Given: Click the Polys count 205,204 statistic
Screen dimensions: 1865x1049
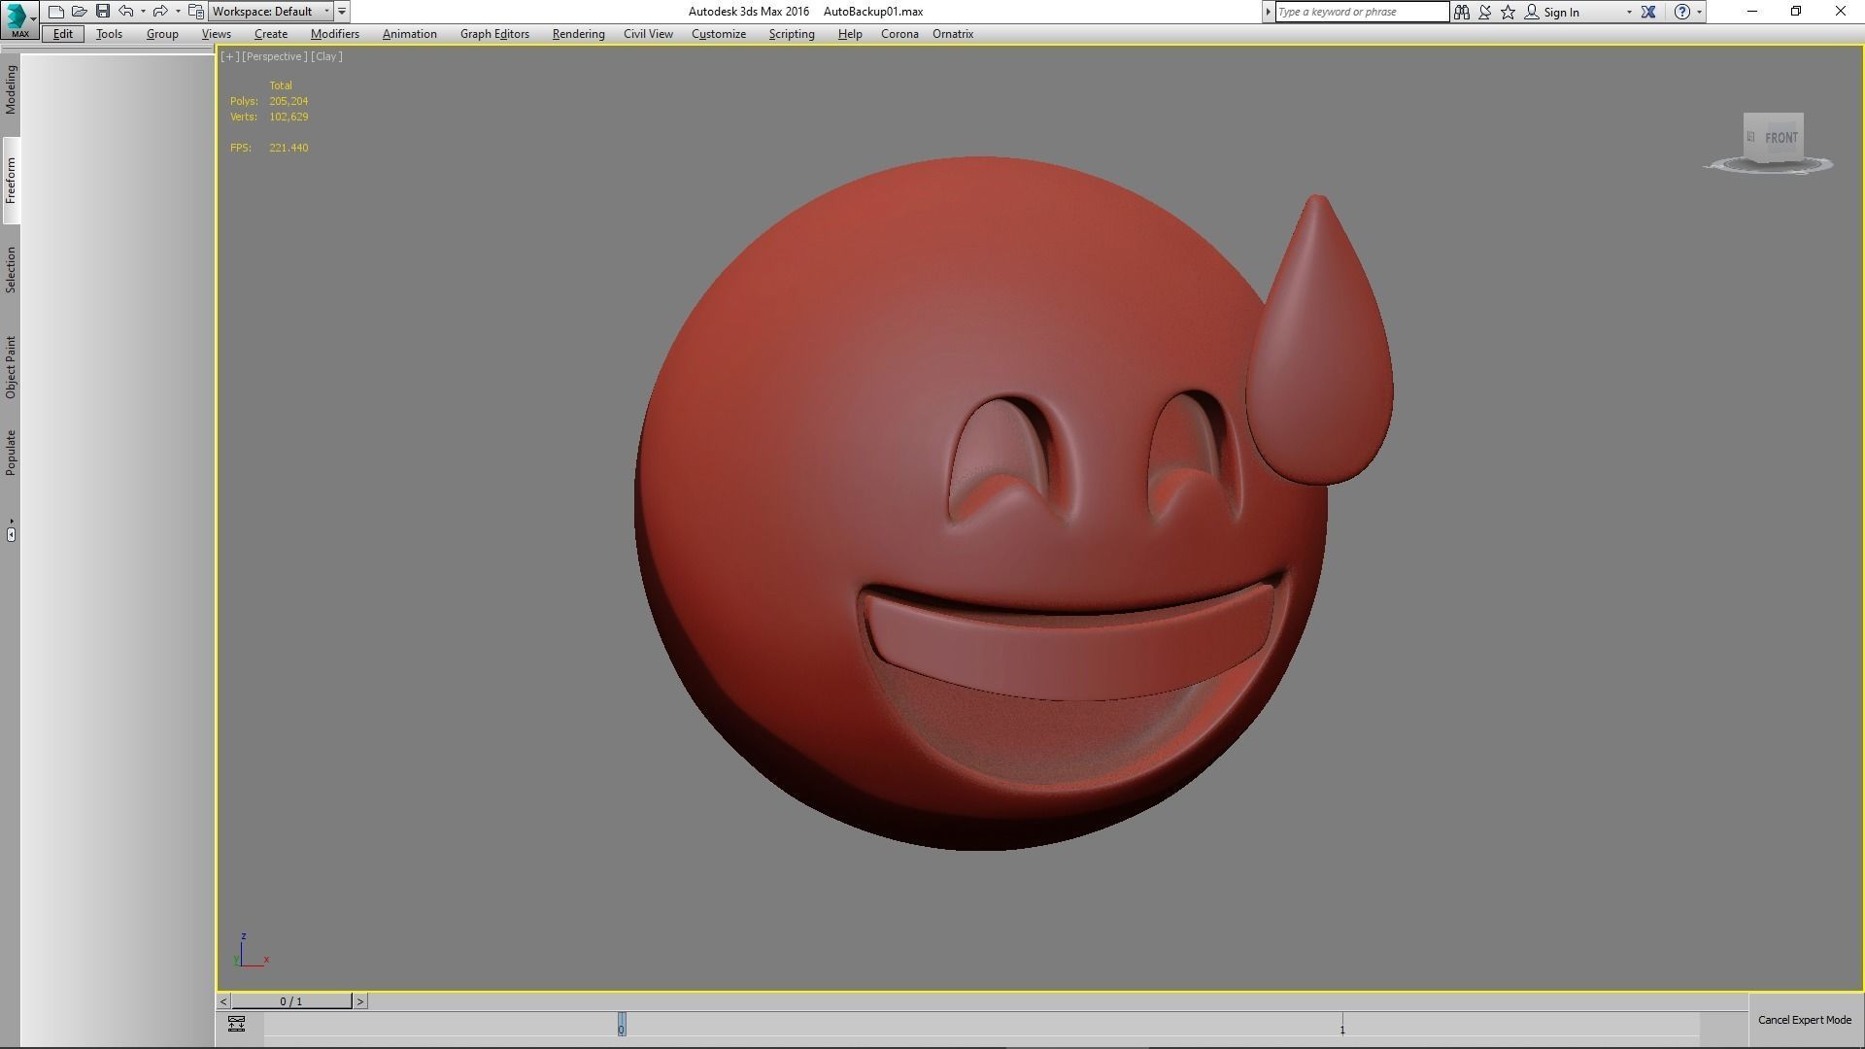Looking at the screenshot, I should click(x=288, y=101).
